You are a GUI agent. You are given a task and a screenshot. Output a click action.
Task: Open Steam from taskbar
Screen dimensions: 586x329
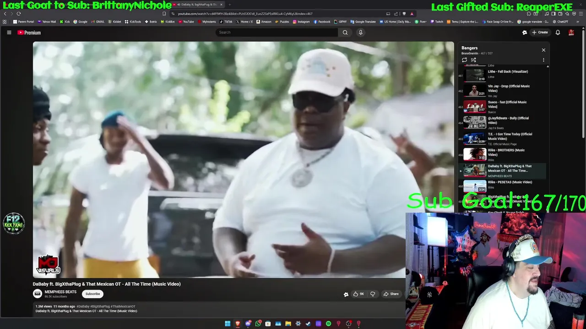point(308,324)
